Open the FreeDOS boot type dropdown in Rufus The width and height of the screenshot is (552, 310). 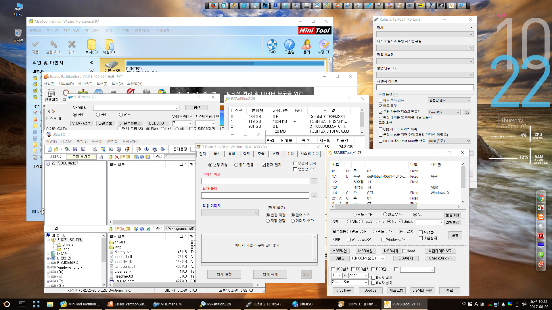444,112
